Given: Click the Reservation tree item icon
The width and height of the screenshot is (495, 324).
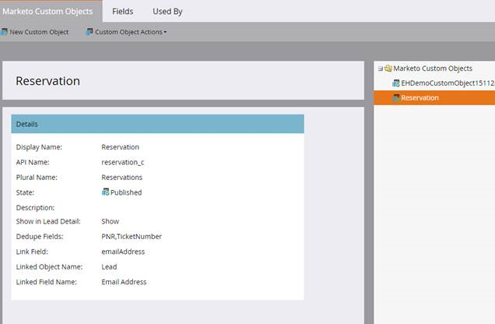Looking at the screenshot, I should tap(396, 97).
